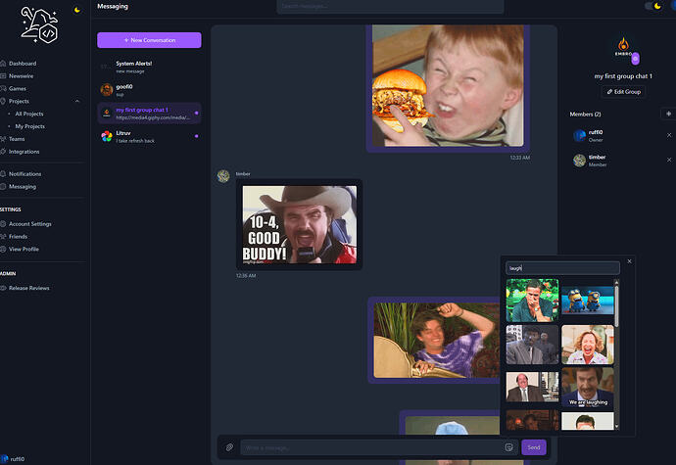Image resolution: width=676 pixels, height=465 pixels.
Task: Click the ruffi0 user at sidebar bottom
Action: [x=13, y=459]
